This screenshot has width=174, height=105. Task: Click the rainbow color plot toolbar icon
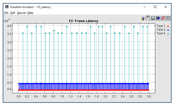tap(143, 18)
